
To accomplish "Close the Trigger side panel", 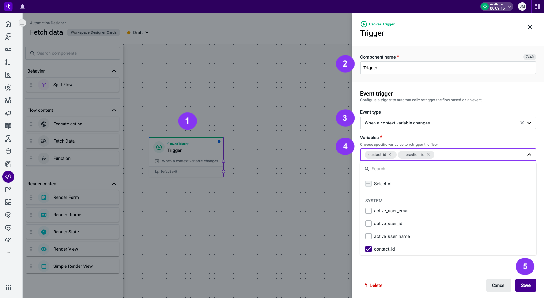I will pyautogui.click(x=530, y=27).
